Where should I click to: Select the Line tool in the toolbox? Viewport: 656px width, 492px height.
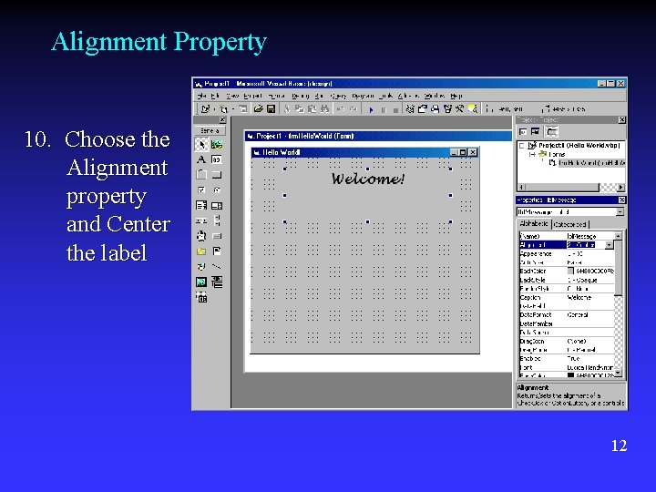(x=217, y=266)
